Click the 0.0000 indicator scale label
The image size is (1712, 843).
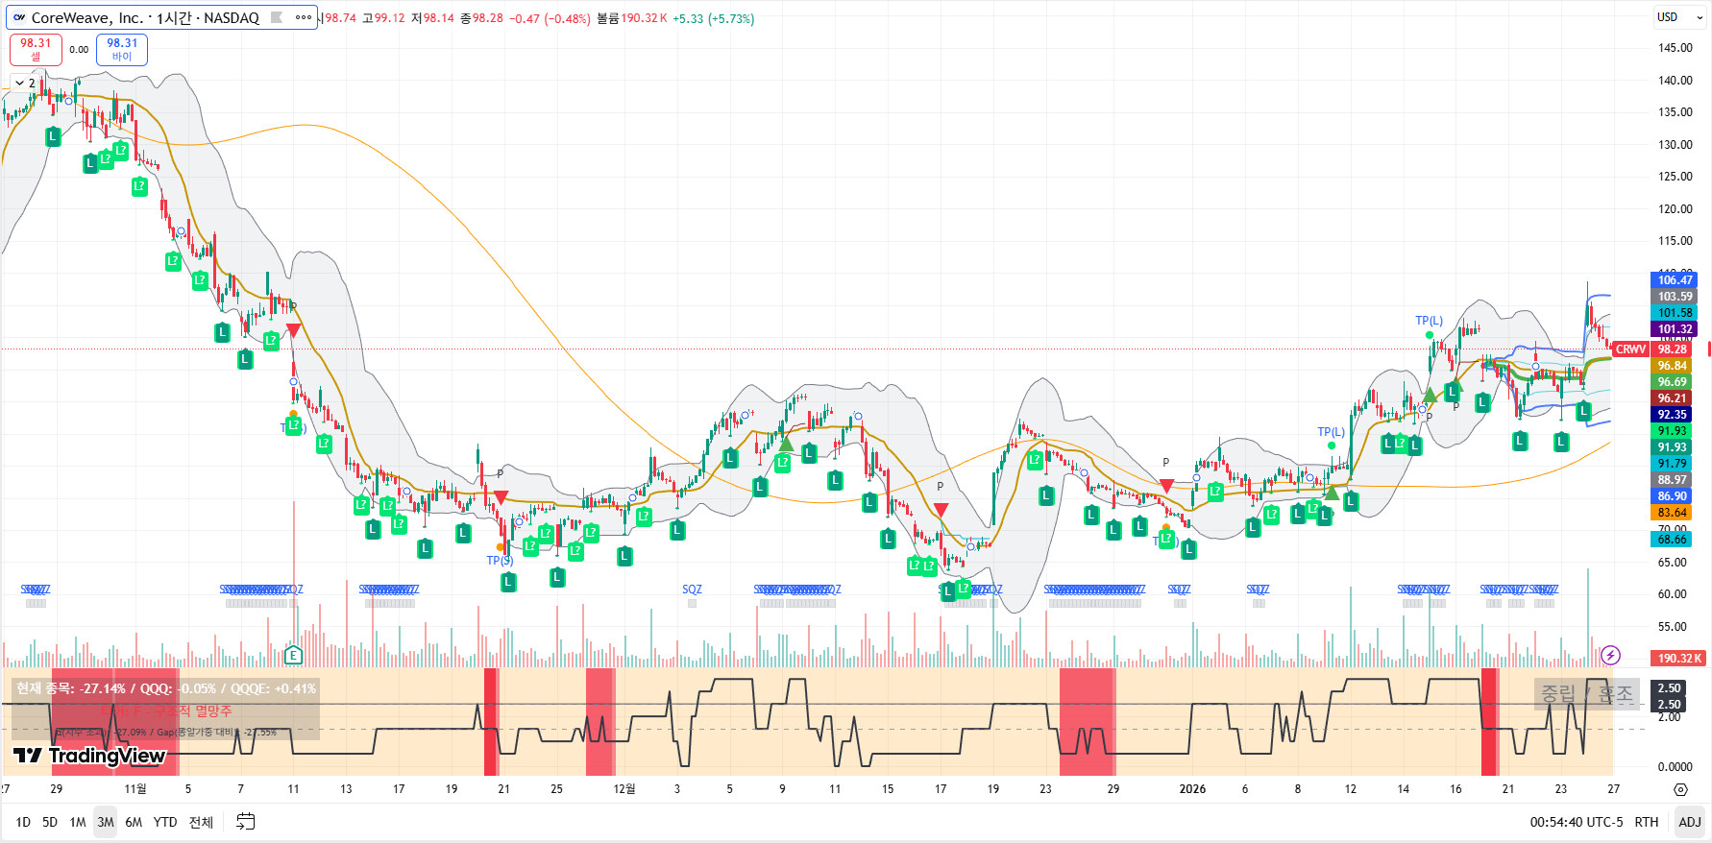coord(1675,767)
